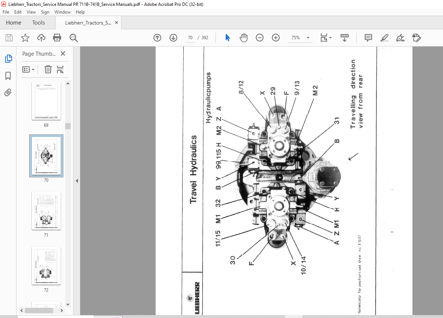The image size is (443, 318).
Task: Select the Highlight text pen tool
Action: point(384,38)
